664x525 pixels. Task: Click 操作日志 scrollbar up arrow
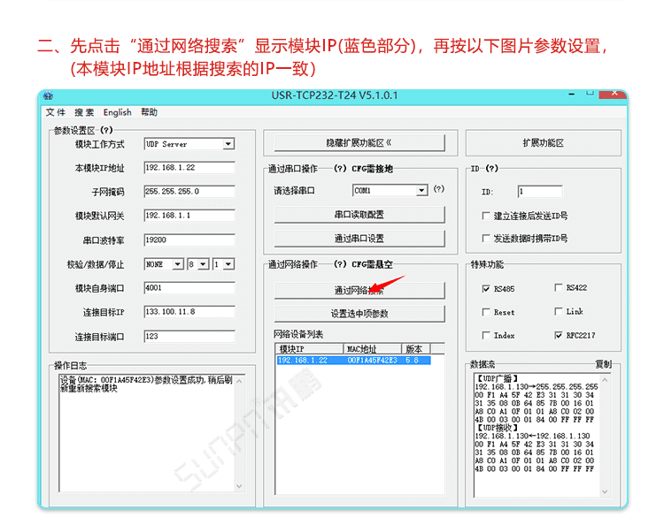coord(239,381)
